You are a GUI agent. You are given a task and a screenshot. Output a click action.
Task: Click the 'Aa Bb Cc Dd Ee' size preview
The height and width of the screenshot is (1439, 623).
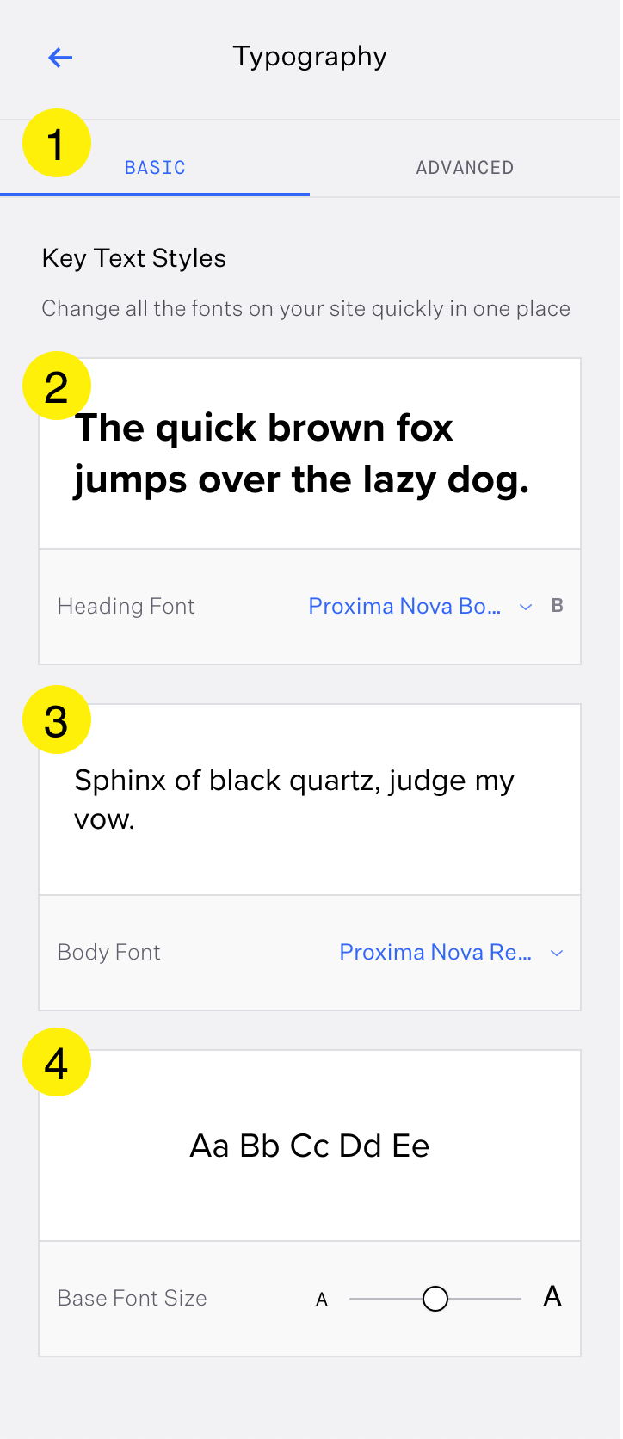click(x=310, y=1146)
